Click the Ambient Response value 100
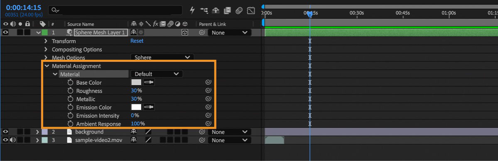 [x=135, y=124]
